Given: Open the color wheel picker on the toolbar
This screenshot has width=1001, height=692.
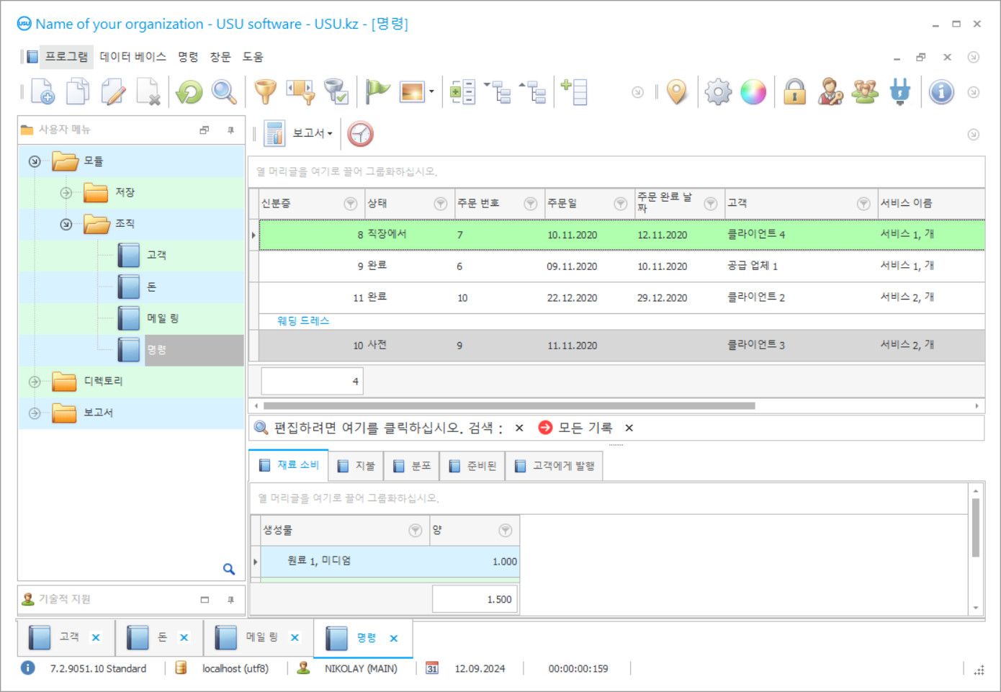Looking at the screenshot, I should (753, 91).
